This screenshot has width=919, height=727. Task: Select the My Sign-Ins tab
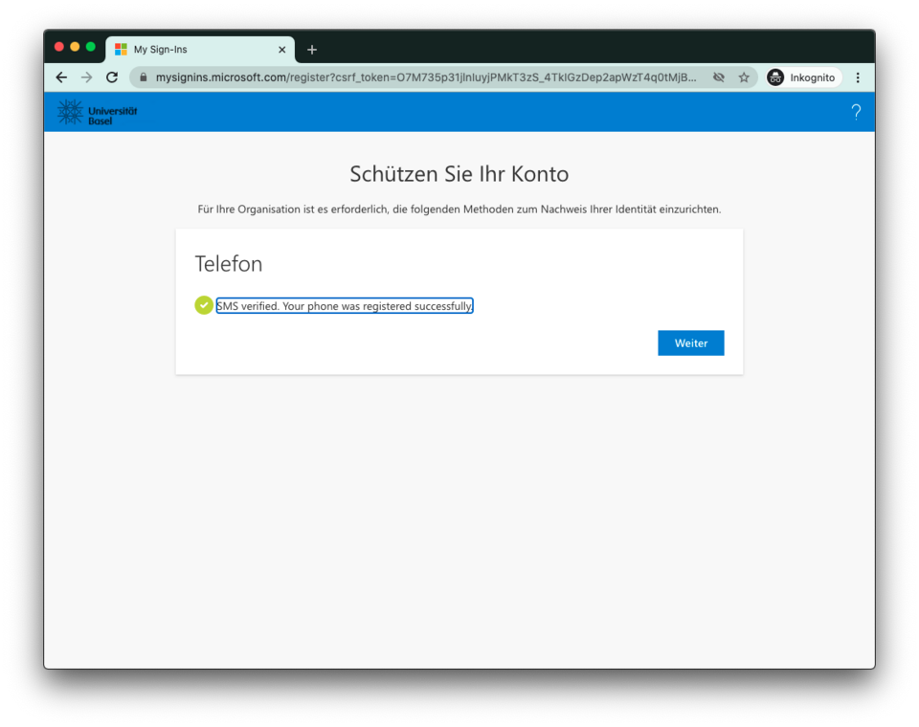tap(191, 50)
